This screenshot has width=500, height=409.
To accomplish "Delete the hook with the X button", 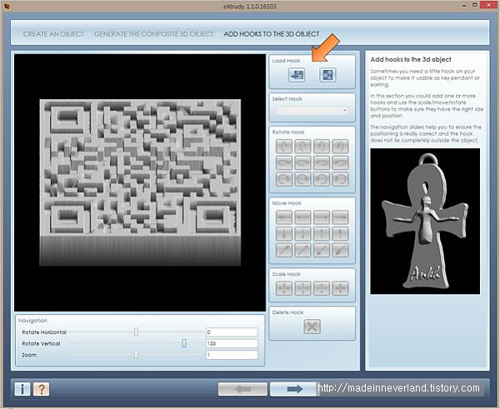I will click(x=312, y=327).
